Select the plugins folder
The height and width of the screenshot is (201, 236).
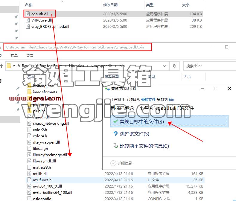[39, 111]
